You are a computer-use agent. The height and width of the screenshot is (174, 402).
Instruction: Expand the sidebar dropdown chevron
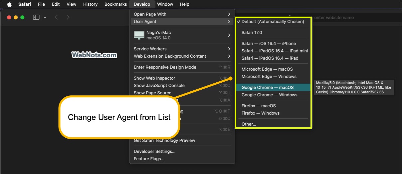tap(45, 17)
